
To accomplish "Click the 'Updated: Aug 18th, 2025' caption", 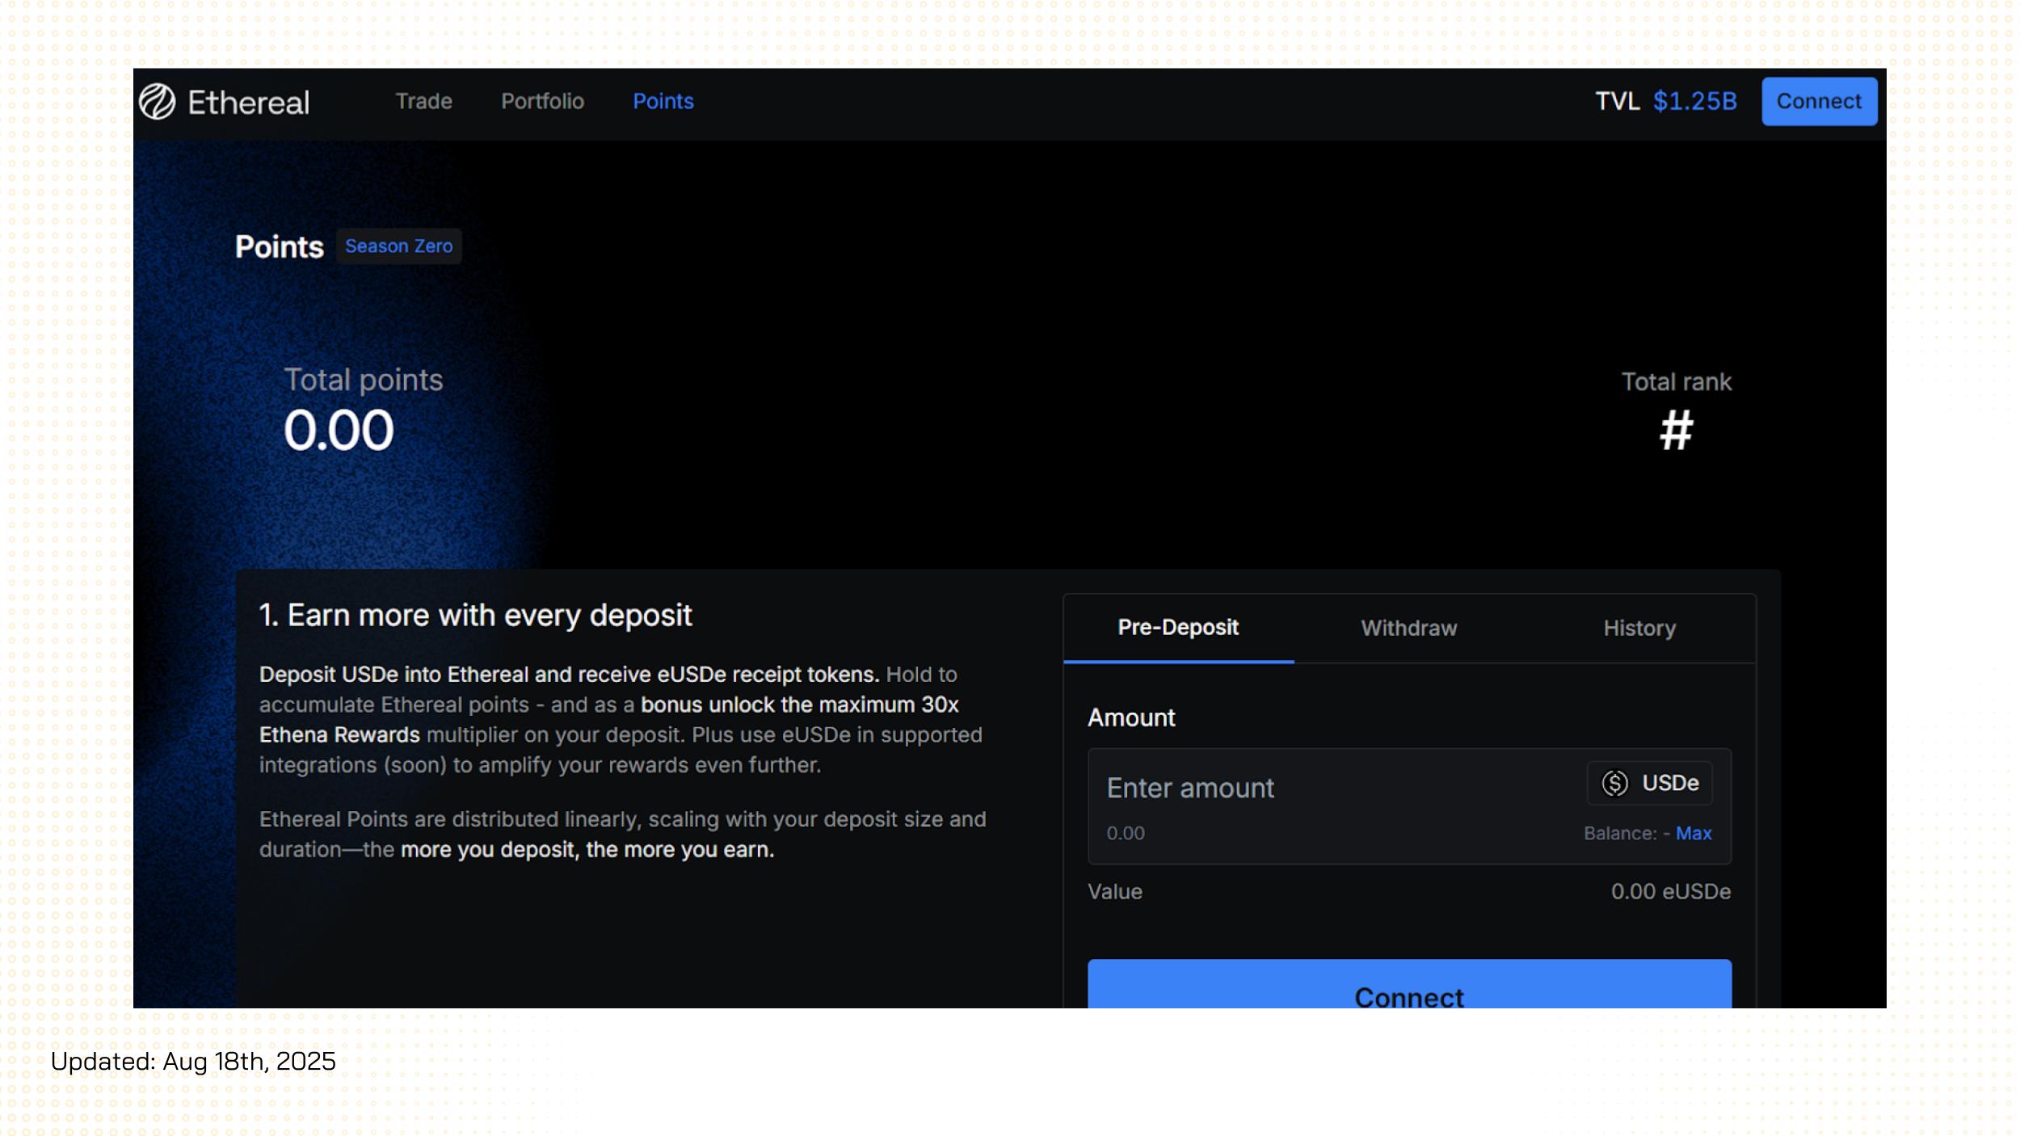I will click(x=193, y=1062).
